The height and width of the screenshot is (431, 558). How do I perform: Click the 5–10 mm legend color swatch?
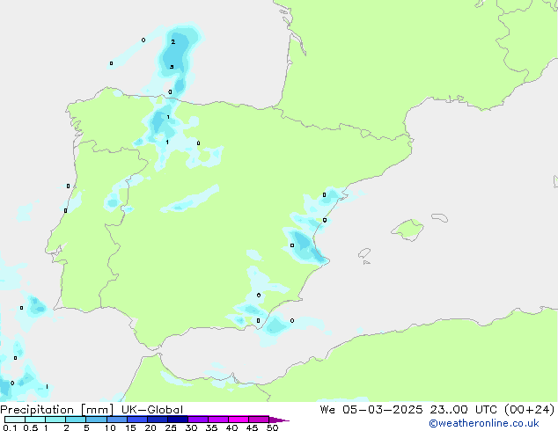96,420
